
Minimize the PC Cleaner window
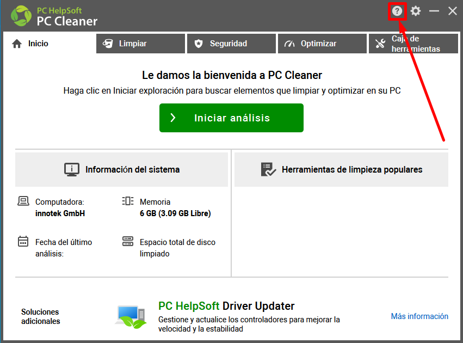pyautogui.click(x=434, y=11)
